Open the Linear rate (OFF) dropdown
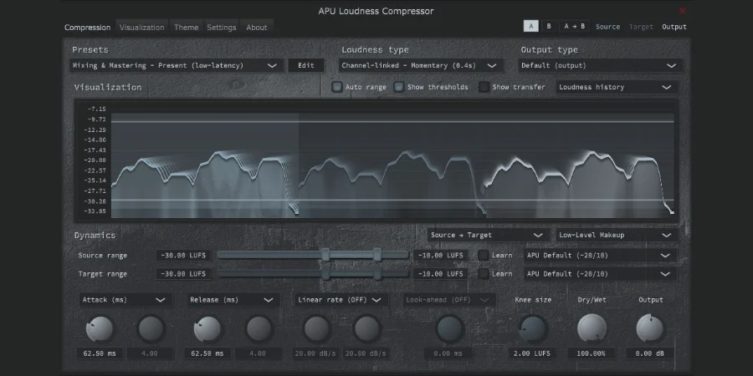This screenshot has width=753, height=376. tap(341, 300)
